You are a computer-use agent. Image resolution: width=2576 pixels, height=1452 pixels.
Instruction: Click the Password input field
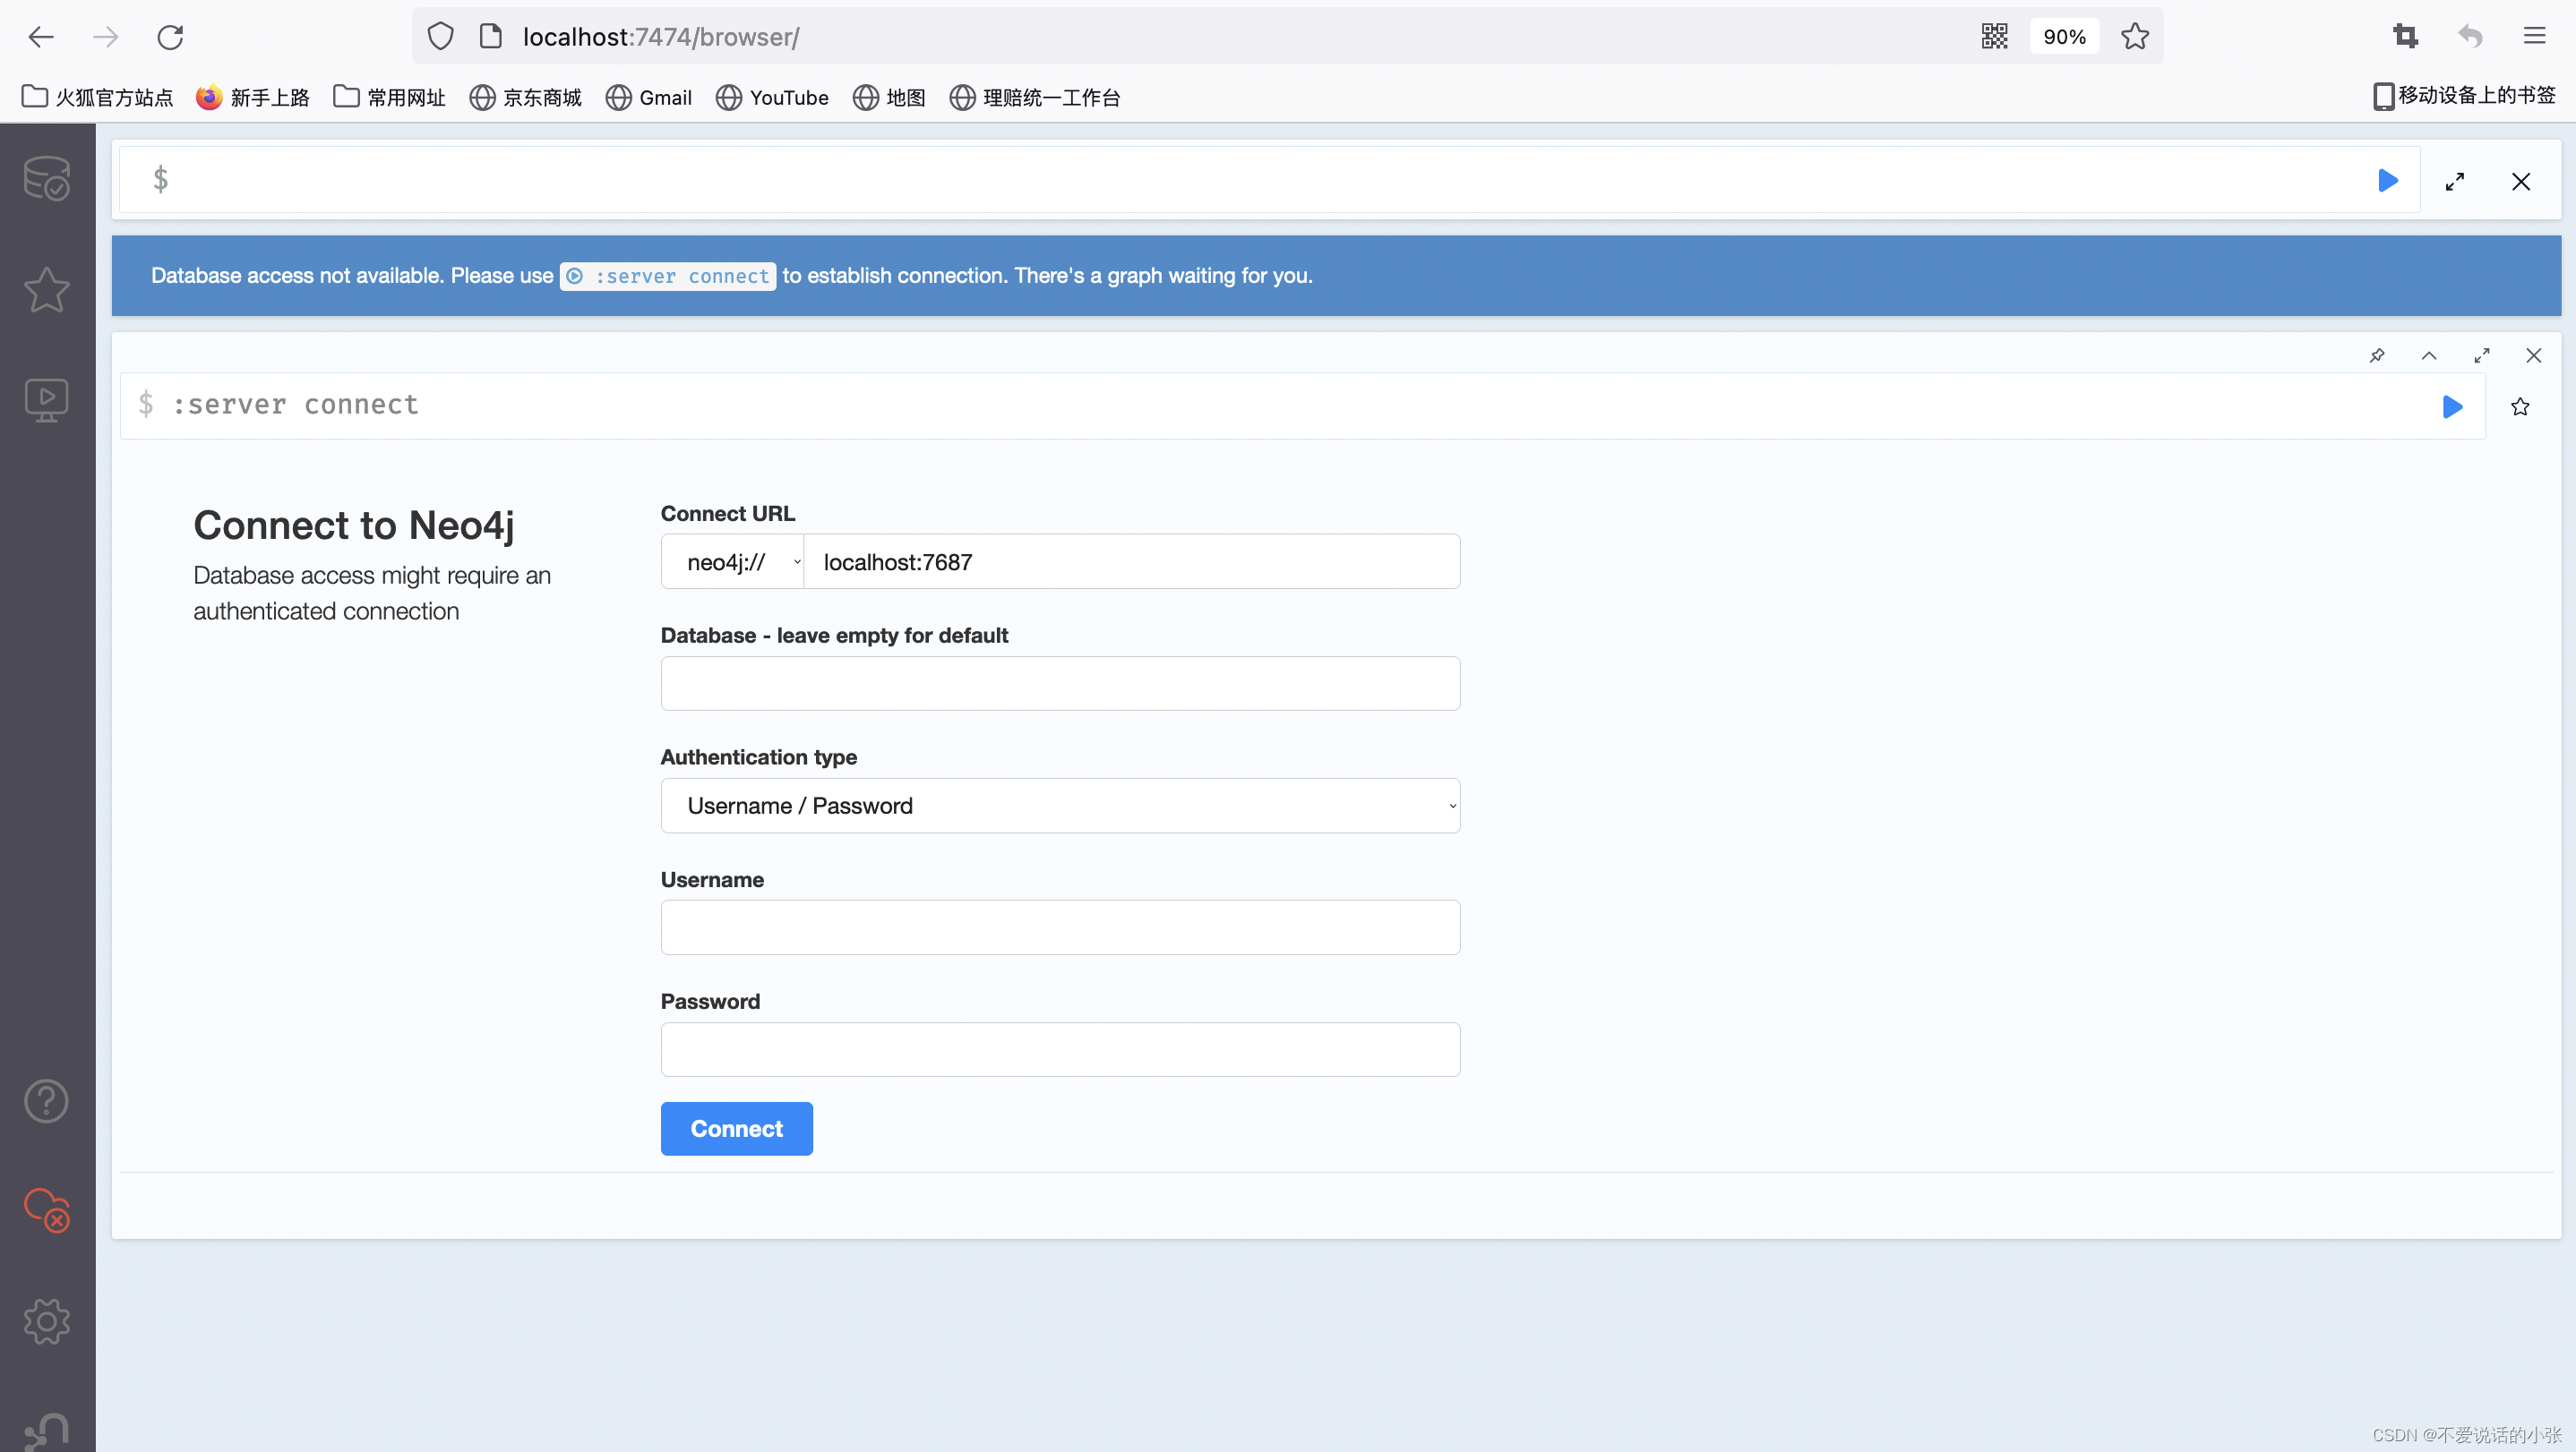click(x=1060, y=1049)
